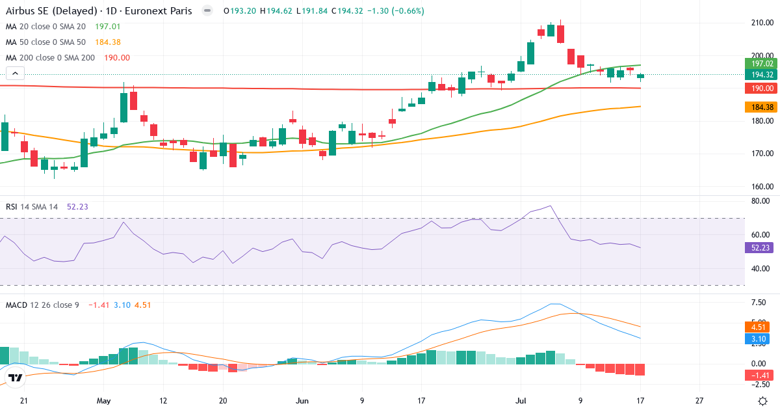Click the Jul date label on time axis

520,401
